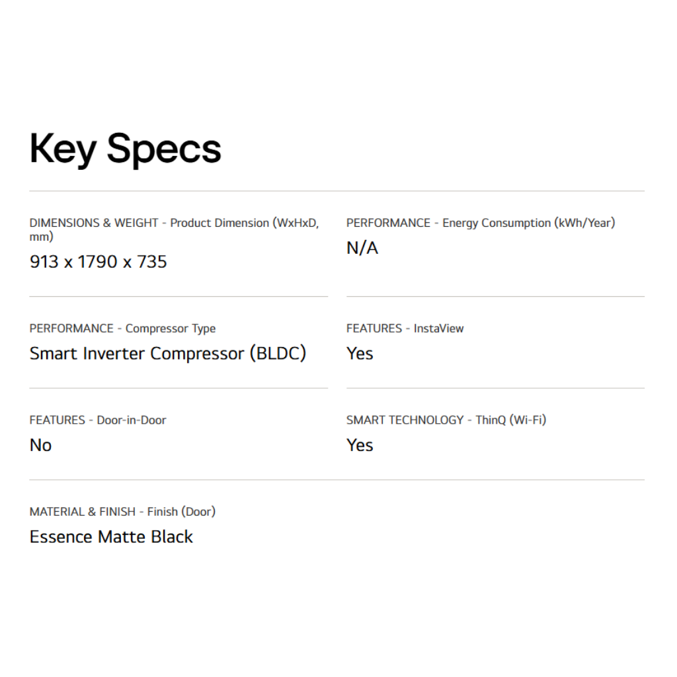
Task: Click the N/A energy consumption value
Action: [362, 249]
